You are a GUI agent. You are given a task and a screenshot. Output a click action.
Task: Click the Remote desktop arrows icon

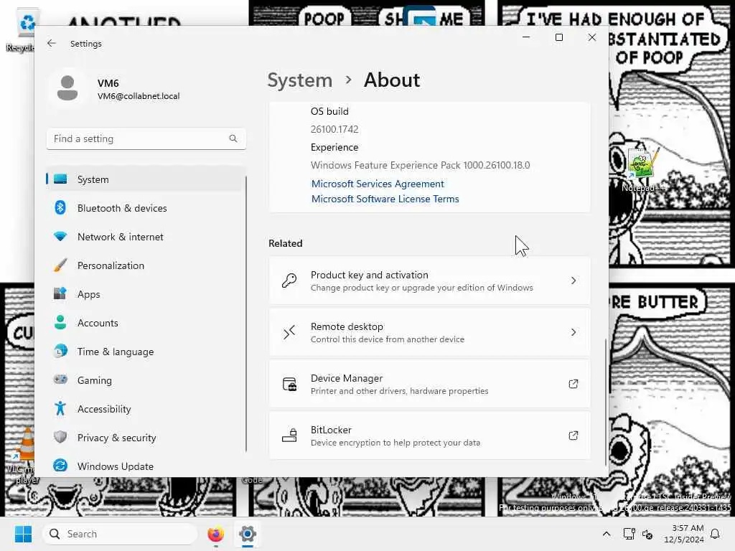(289, 332)
